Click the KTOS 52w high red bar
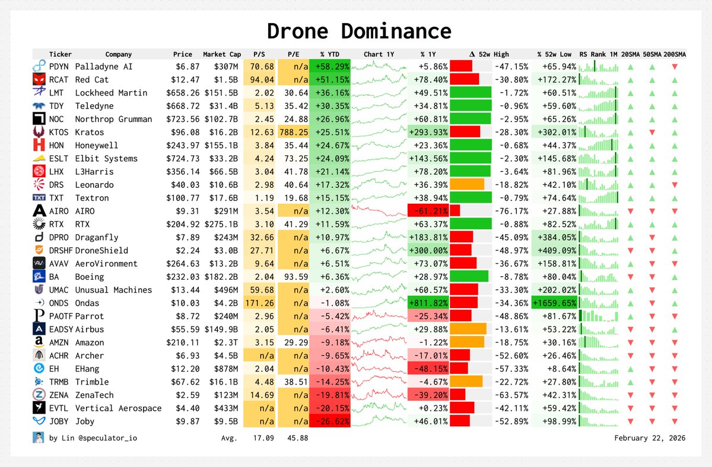The width and height of the screenshot is (712, 467). pos(465,132)
